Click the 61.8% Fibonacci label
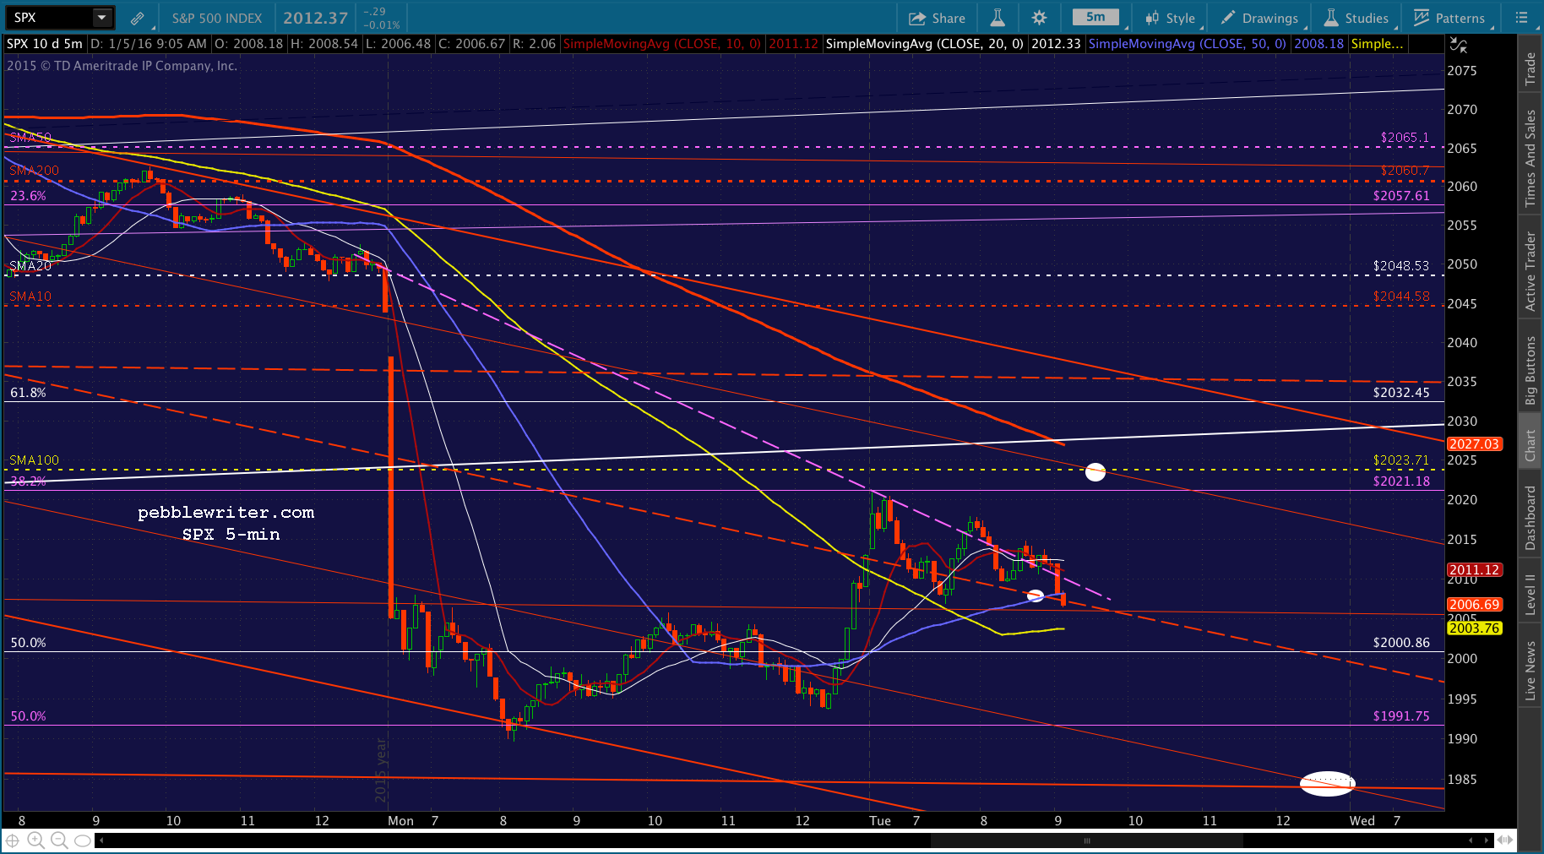 (x=28, y=393)
